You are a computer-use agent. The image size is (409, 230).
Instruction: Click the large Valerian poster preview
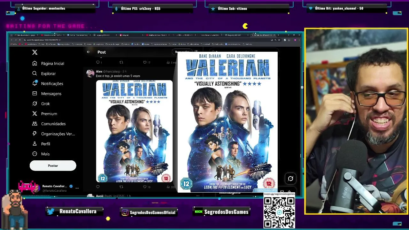[x=228, y=122]
